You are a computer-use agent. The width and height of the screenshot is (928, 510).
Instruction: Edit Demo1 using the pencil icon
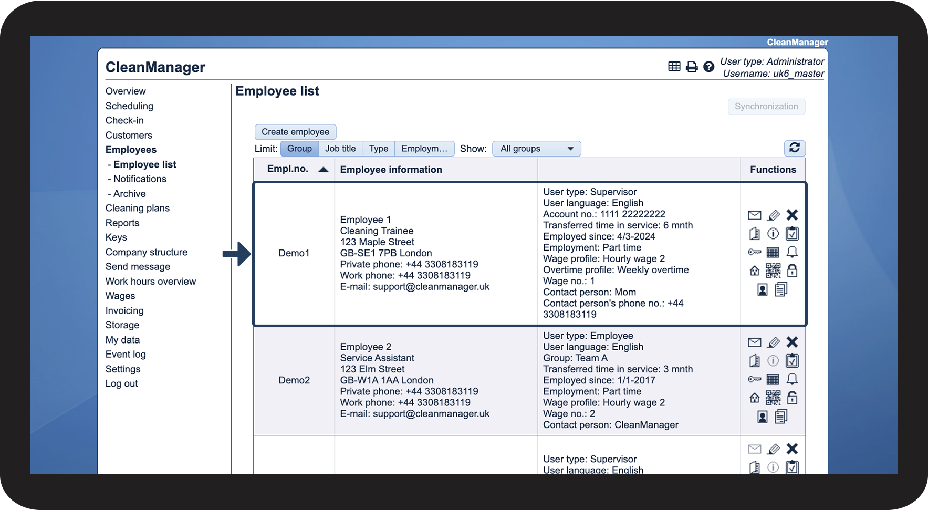click(x=773, y=215)
